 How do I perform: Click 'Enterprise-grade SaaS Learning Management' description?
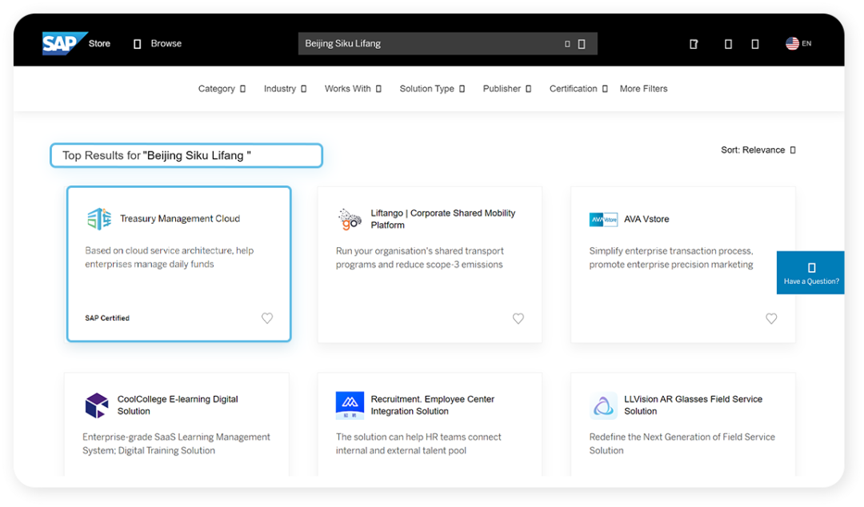click(x=176, y=444)
